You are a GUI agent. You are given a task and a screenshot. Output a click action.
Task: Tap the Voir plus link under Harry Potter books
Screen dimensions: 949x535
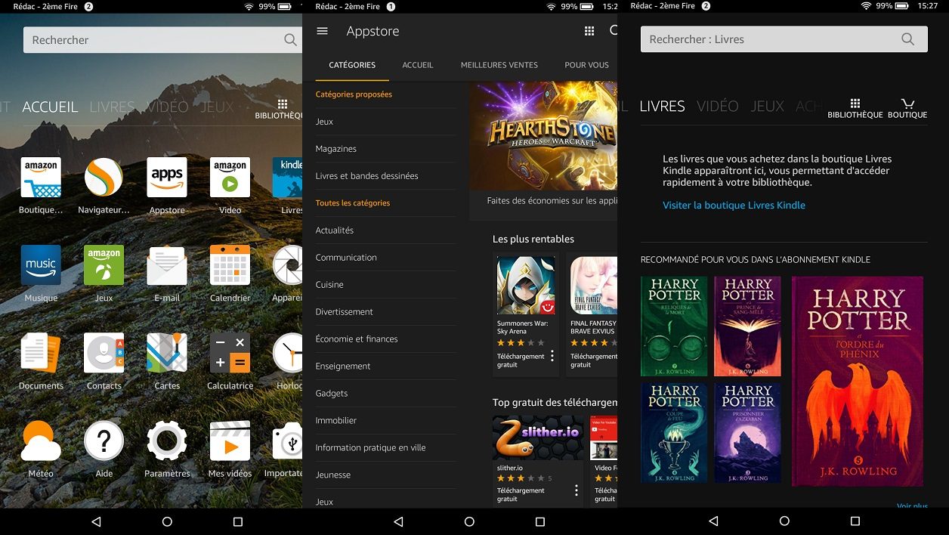coord(913,506)
